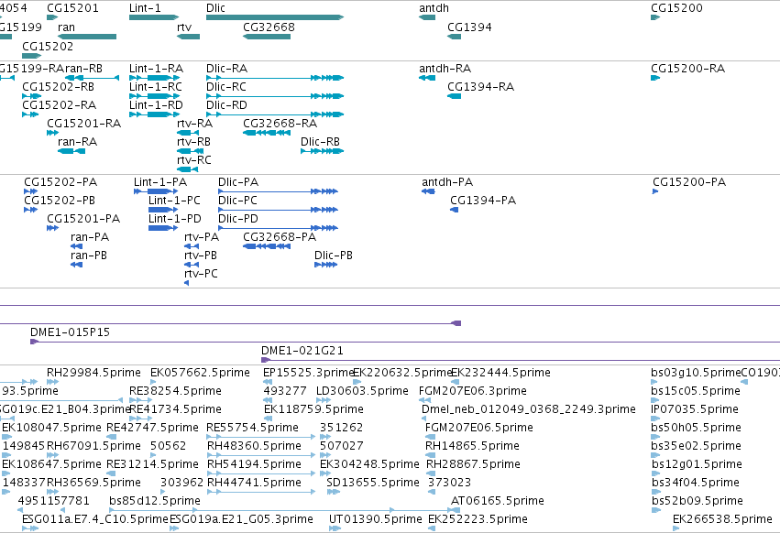Click the Dlic-RB transcript label

click(x=321, y=142)
